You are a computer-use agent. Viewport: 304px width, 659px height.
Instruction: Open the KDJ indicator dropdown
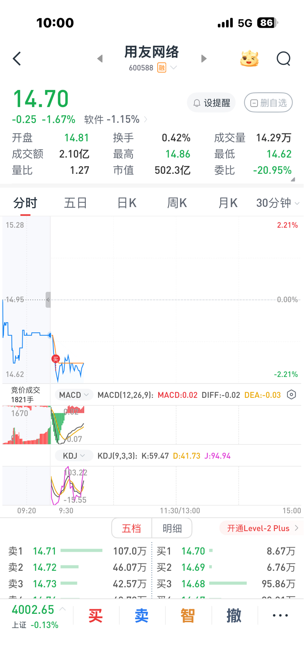point(74,456)
